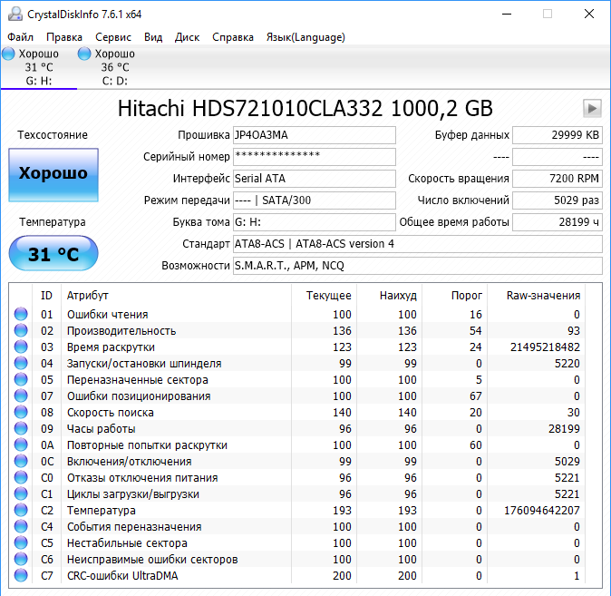Click status icon for C2 Температура row
Screen dimensions: 611x596
pos(21,510)
